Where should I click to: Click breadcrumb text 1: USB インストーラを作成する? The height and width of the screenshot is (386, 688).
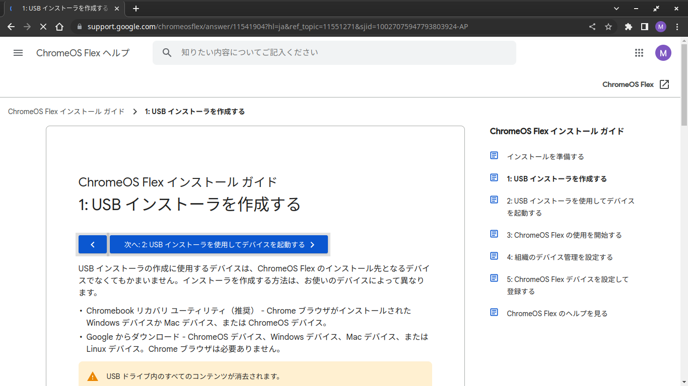[195, 112]
